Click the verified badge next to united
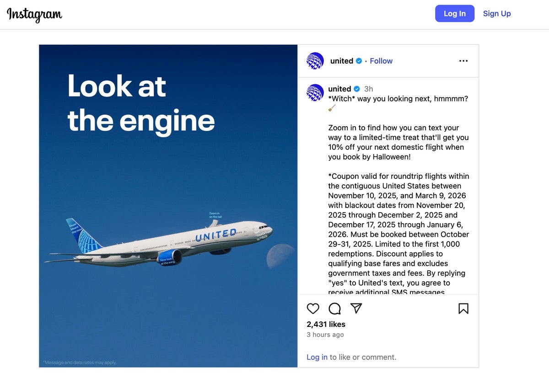 359,60
